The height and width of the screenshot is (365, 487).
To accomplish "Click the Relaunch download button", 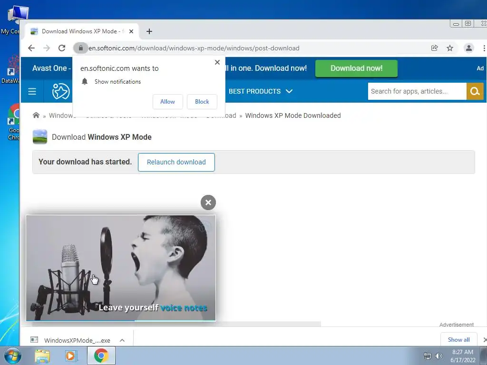I will (176, 162).
